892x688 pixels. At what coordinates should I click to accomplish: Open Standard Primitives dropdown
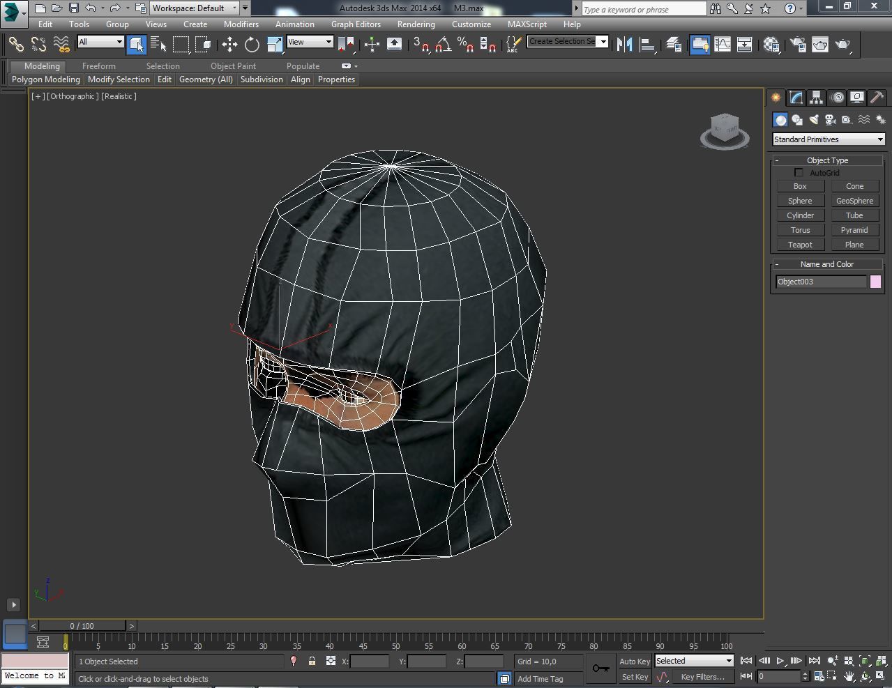pyautogui.click(x=829, y=139)
